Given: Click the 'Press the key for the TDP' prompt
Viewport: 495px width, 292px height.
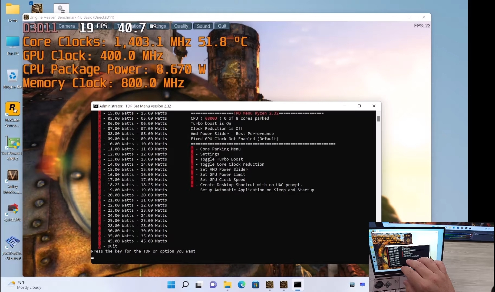Looking at the screenshot, I should pyautogui.click(x=143, y=251).
